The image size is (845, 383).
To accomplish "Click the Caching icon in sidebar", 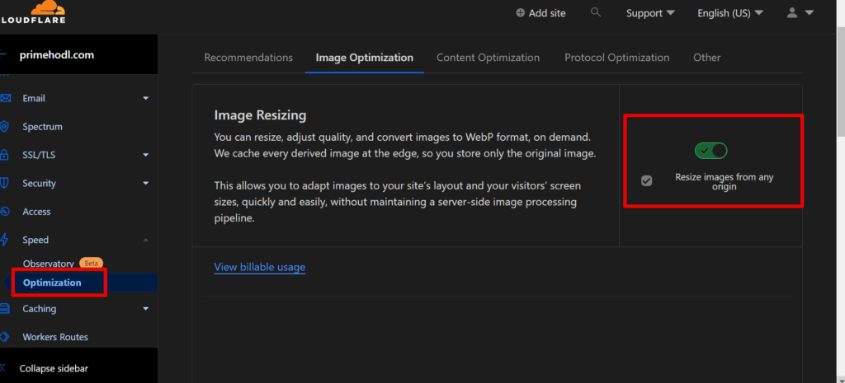I will [5, 308].
